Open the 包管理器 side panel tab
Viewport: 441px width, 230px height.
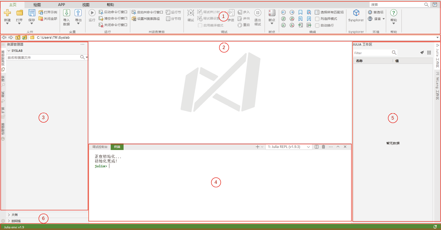[x=3, y=132]
